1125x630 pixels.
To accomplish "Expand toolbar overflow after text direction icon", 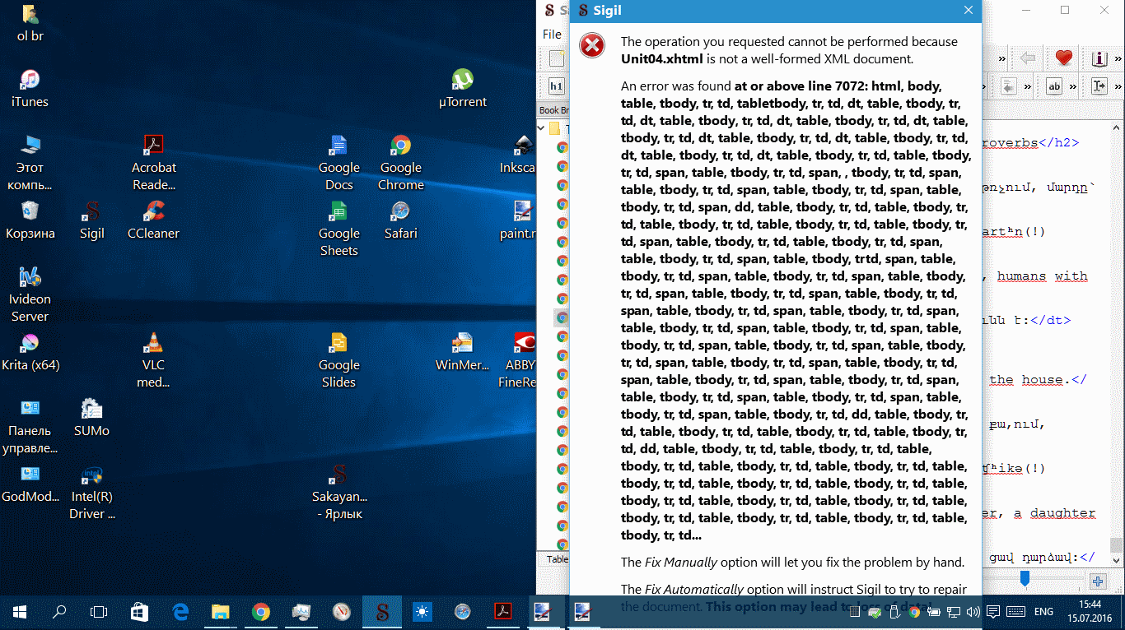I will tap(1116, 86).
